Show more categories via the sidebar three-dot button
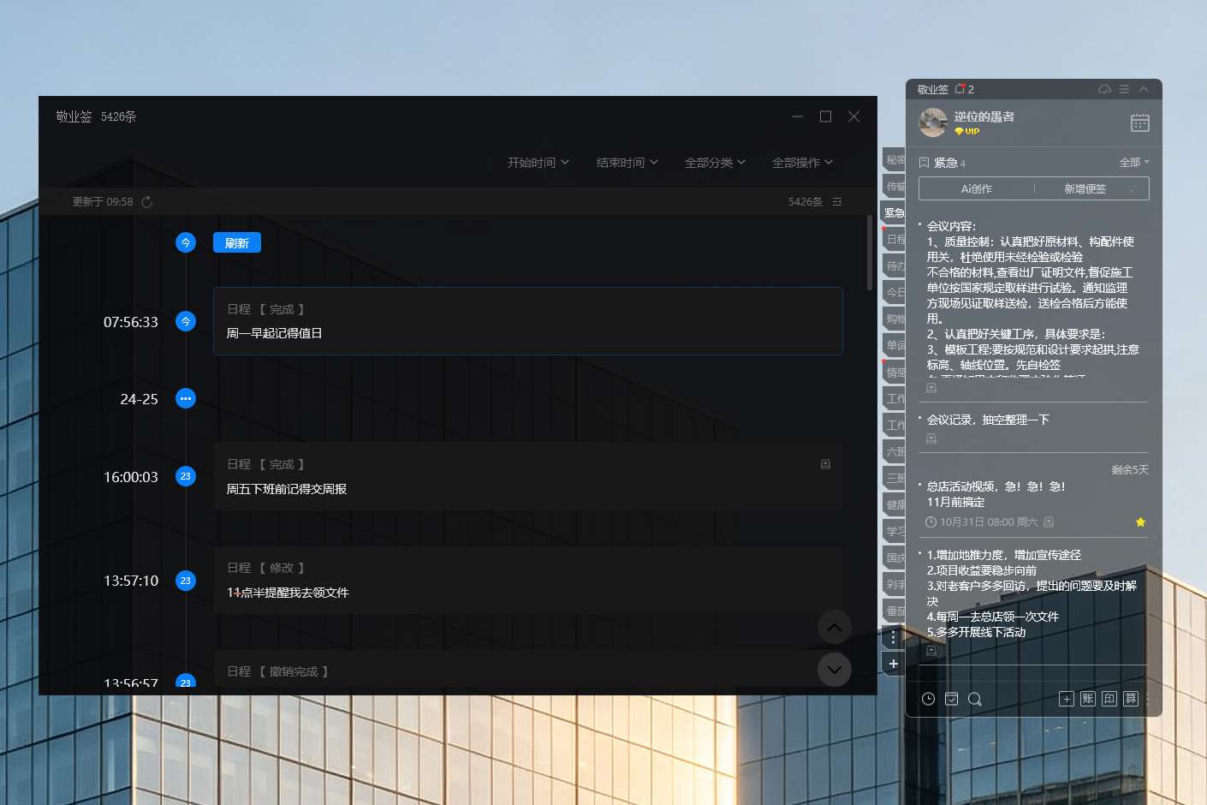Image resolution: width=1207 pixels, height=805 pixels. click(894, 637)
